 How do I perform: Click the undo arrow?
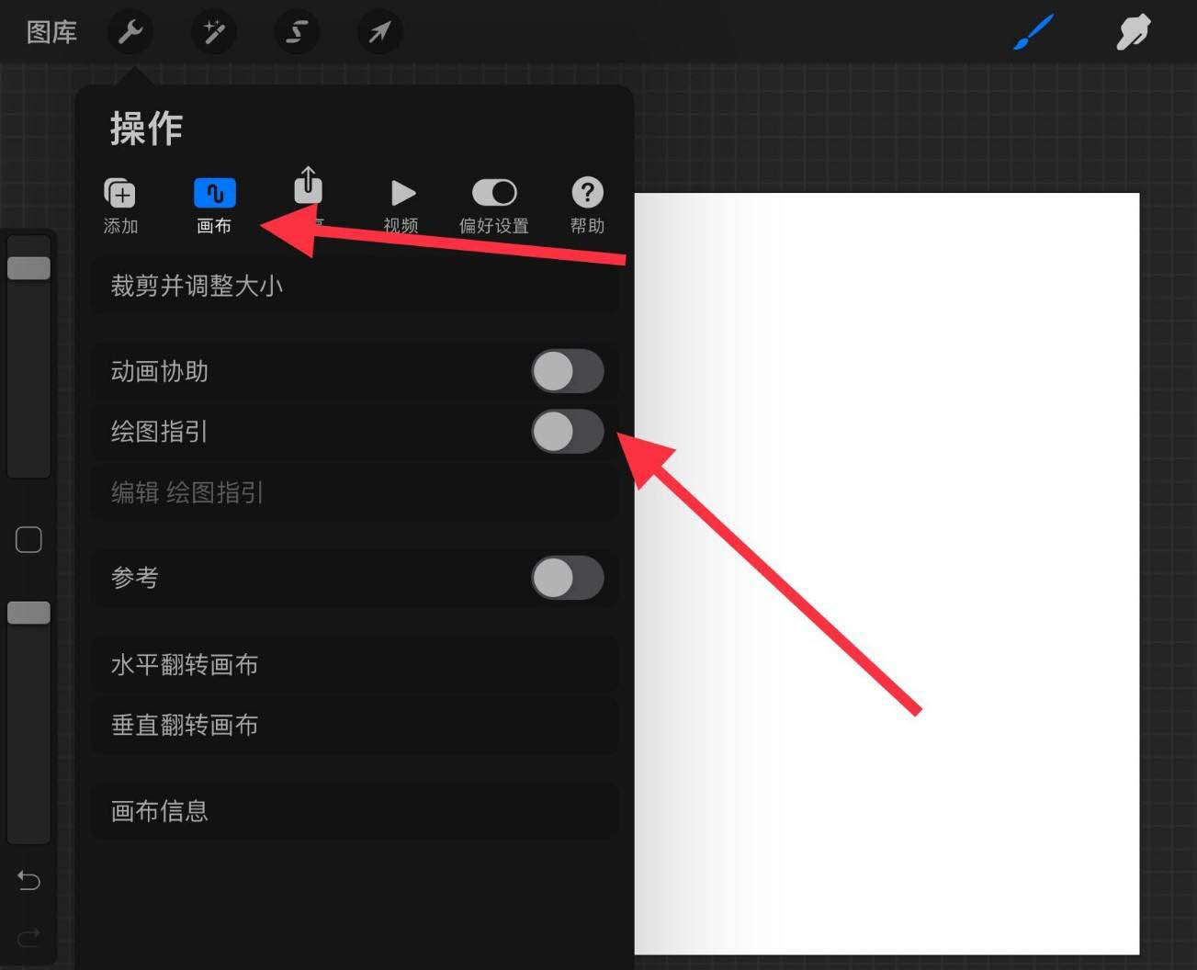[x=28, y=881]
